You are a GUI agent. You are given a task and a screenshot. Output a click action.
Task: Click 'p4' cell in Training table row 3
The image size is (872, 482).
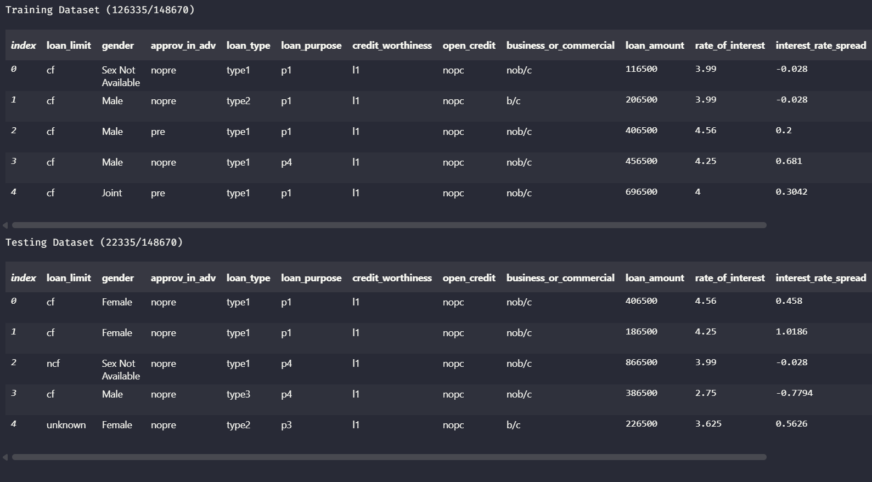286,163
